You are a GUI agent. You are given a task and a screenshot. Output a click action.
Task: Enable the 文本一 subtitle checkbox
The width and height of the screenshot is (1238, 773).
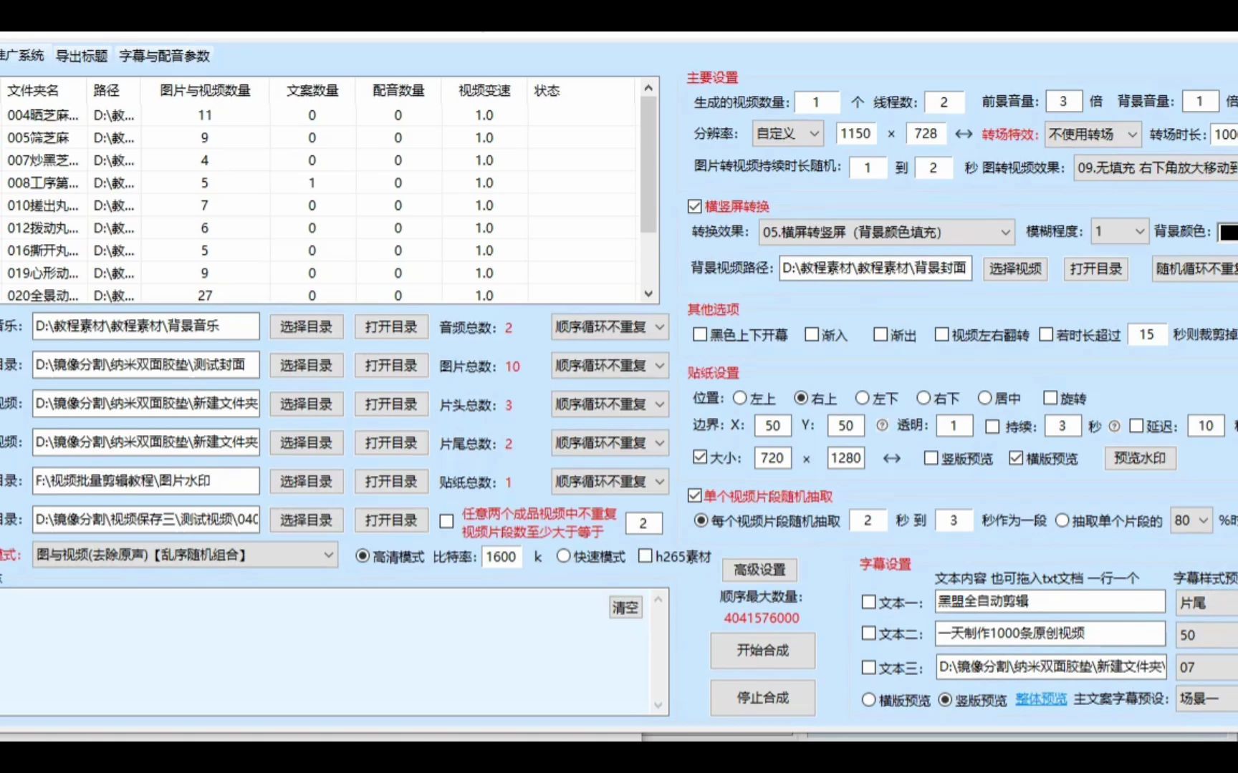(869, 602)
